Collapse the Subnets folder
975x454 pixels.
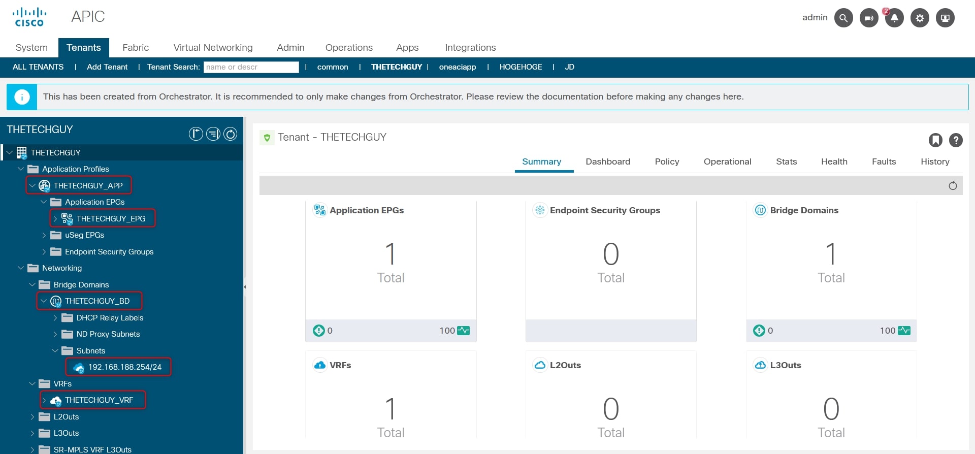tap(55, 351)
